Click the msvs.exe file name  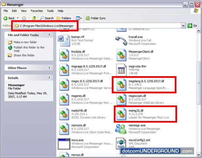77,140
